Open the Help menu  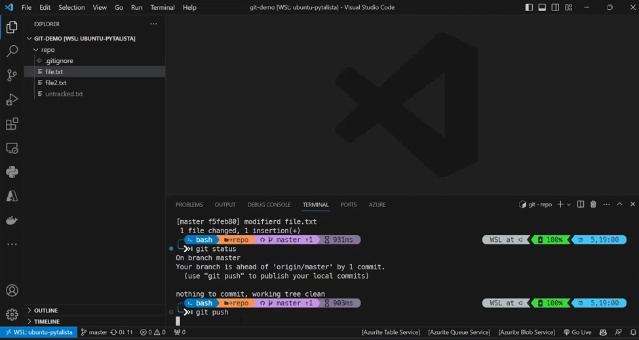(189, 7)
